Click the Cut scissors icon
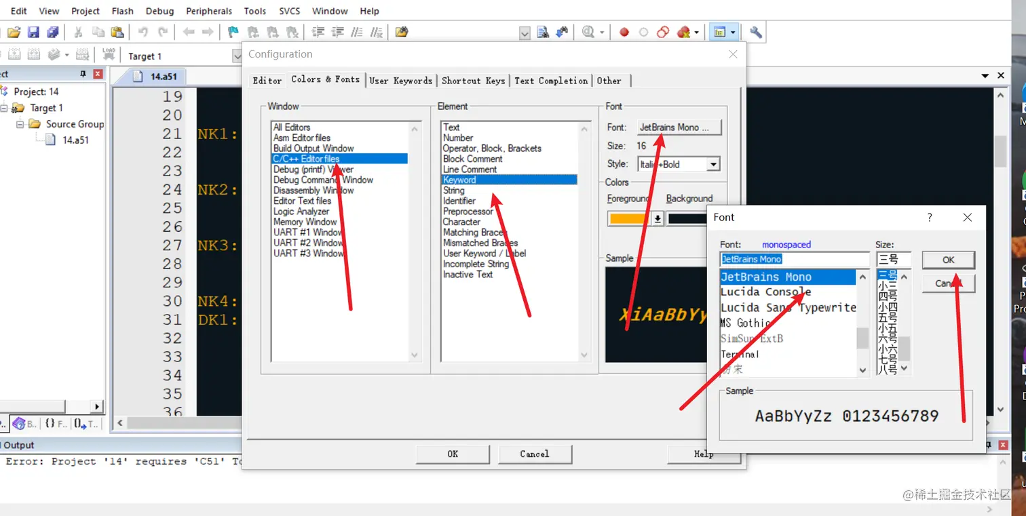 click(78, 32)
